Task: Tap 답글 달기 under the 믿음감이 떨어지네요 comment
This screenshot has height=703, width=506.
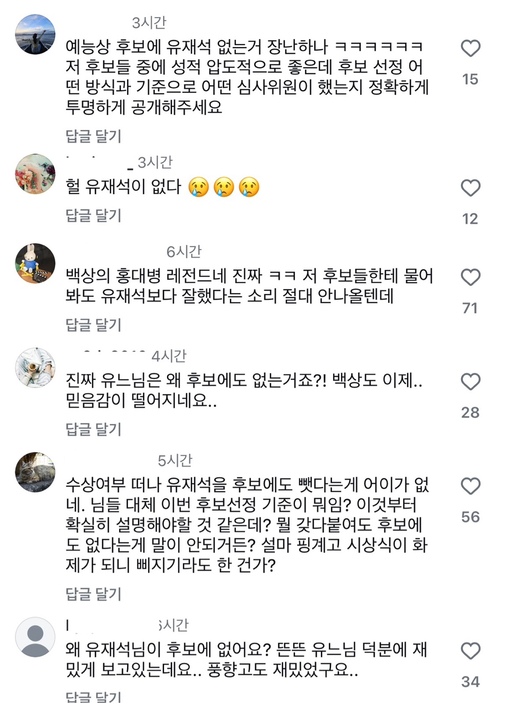Action: pos(93,429)
